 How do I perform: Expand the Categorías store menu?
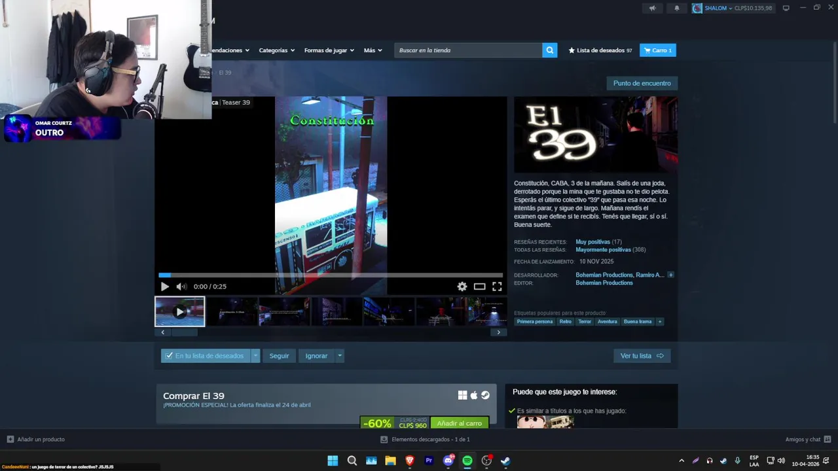[x=276, y=50]
